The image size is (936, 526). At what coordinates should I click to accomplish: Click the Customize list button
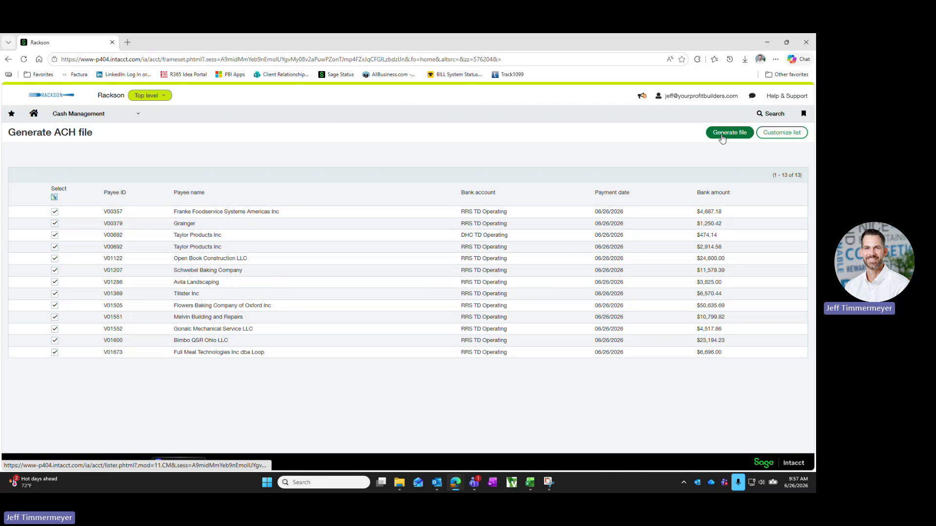click(x=782, y=132)
